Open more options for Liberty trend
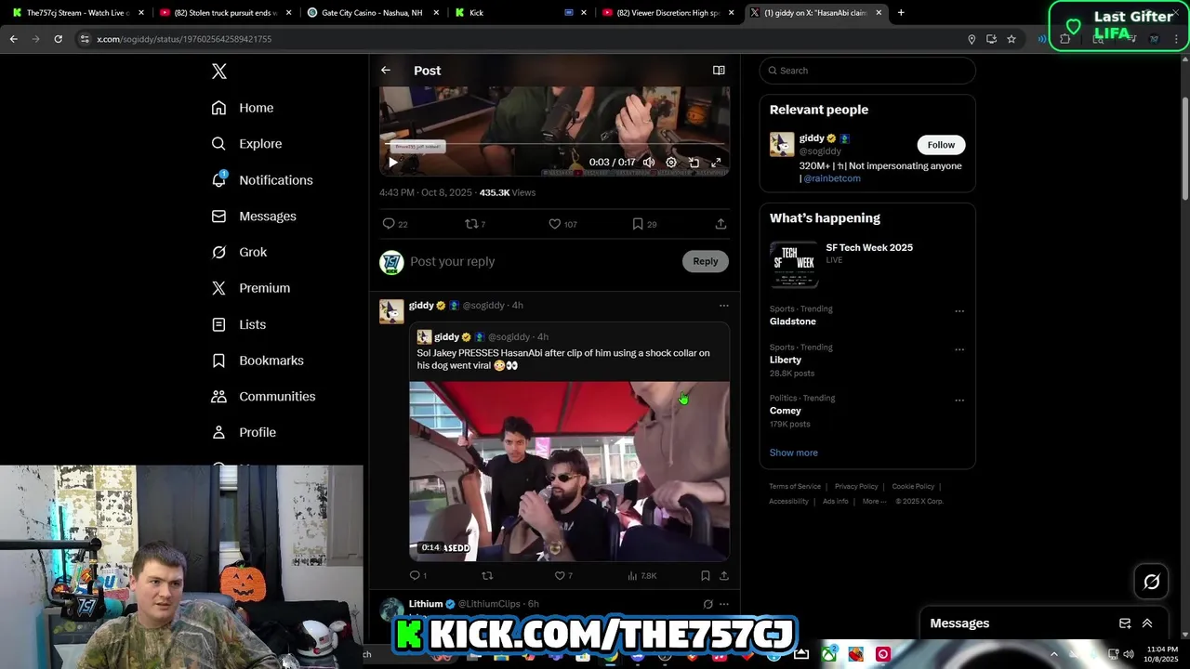1190x669 pixels. 959,349
